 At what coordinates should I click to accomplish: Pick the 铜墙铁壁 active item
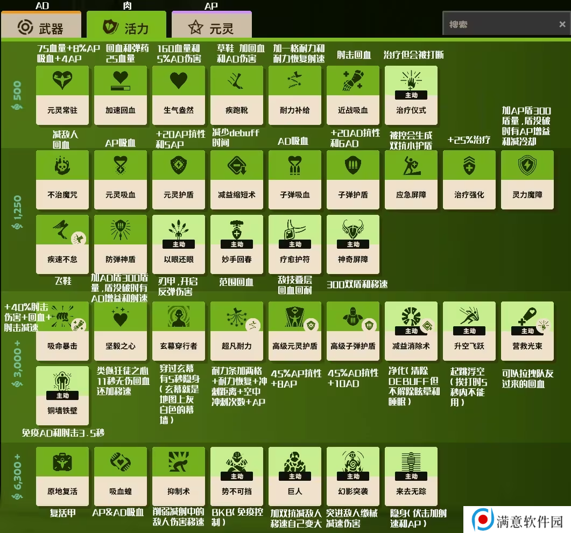pyautogui.click(x=62, y=396)
